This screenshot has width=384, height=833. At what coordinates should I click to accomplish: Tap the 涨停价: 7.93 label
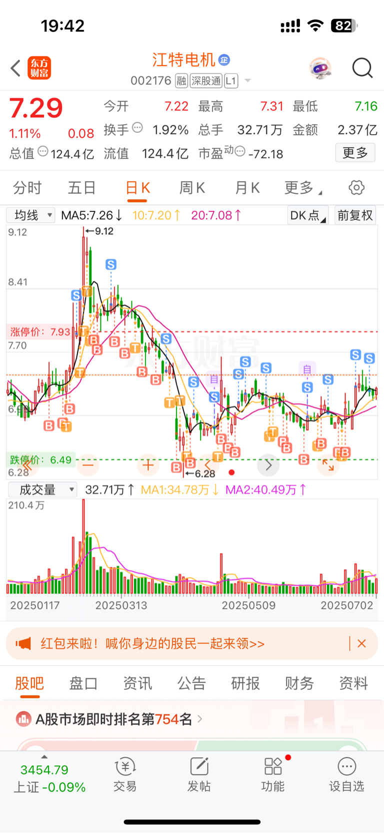tap(40, 332)
